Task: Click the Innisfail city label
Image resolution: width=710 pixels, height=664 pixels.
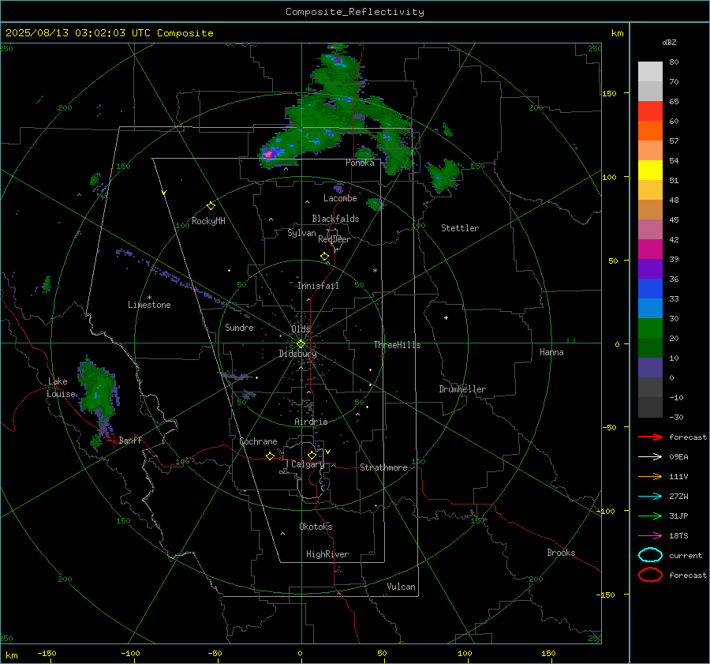Action: 318,286
